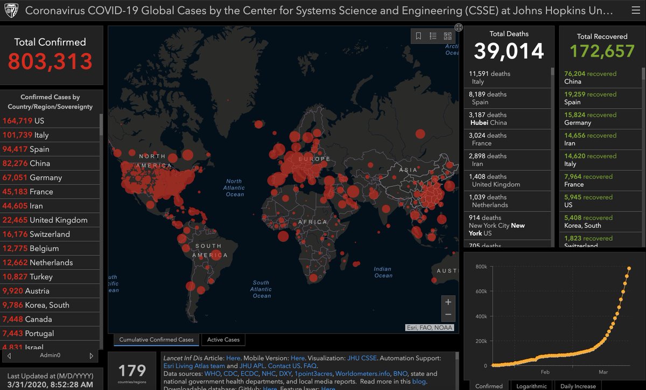Select the Confirmed chart tab

489,386
